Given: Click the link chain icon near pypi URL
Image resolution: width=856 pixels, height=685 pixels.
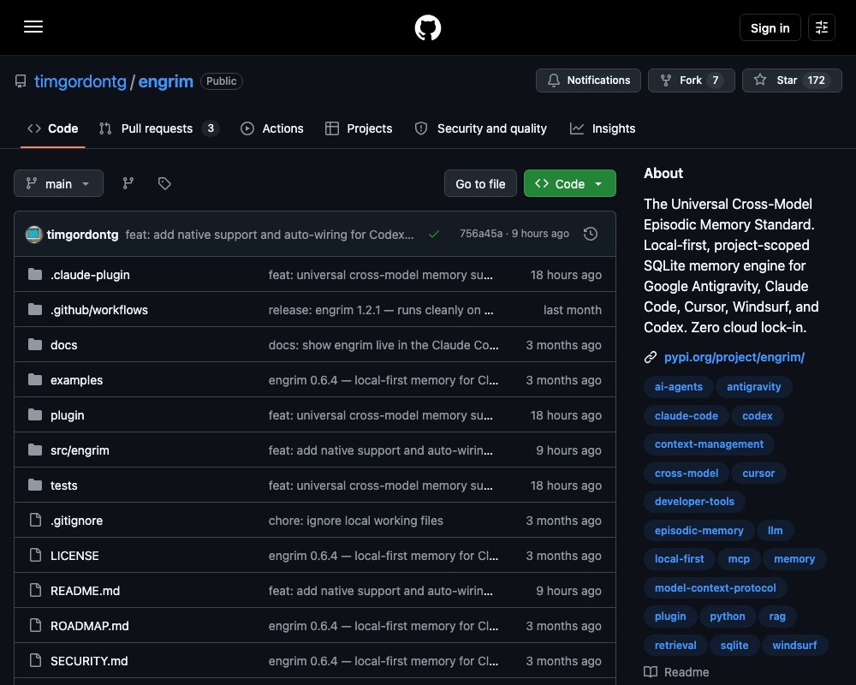Looking at the screenshot, I should 651,357.
